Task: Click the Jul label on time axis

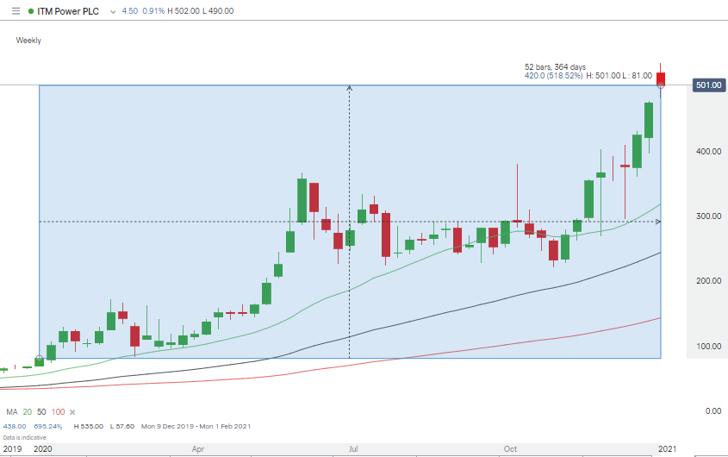Action: click(x=353, y=449)
